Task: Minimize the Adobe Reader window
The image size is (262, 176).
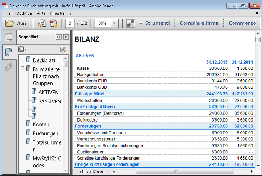Action: pyautogui.click(x=232, y=6)
